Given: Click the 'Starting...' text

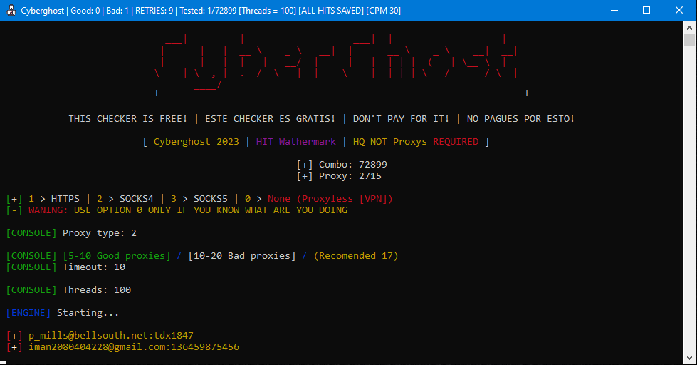Looking at the screenshot, I should pos(88,312).
